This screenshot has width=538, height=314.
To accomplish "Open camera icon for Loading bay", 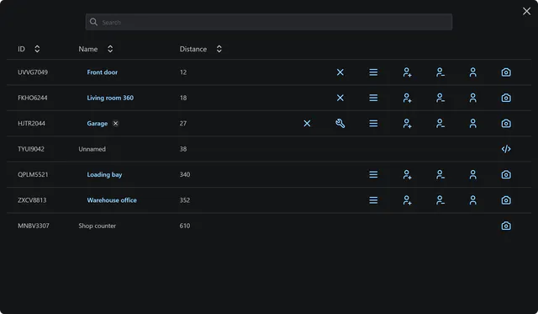I will (506, 174).
